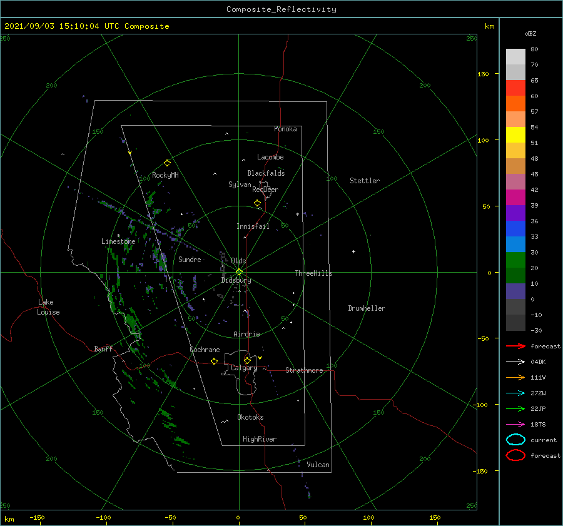Click the cyan 27ZW arrow icon
Image resolution: width=563 pixels, height=526 pixels.
point(515,393)
